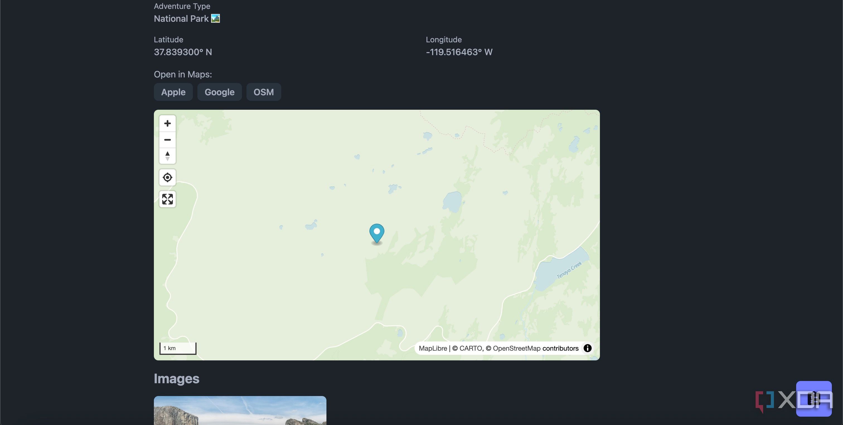Open location in Apple Maps
Viewport: 843px width, 425px height.
[173, 92]
